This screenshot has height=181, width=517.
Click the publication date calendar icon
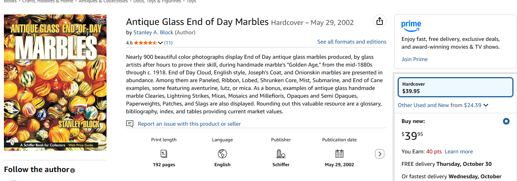[x=339, y=153]
